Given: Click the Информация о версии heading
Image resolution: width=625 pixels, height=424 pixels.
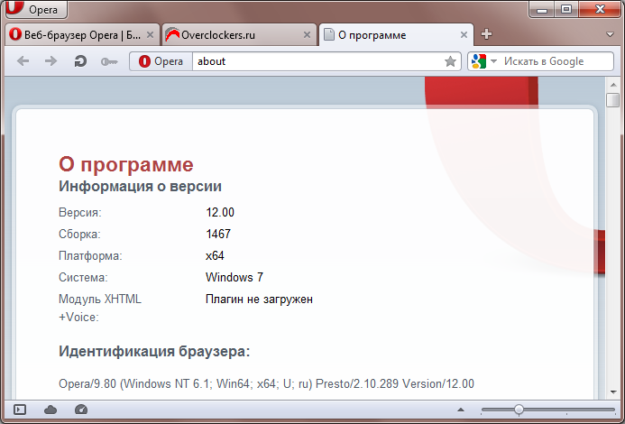Looking at the screenshot, I should pyautogui.click(x=140, y=186).
